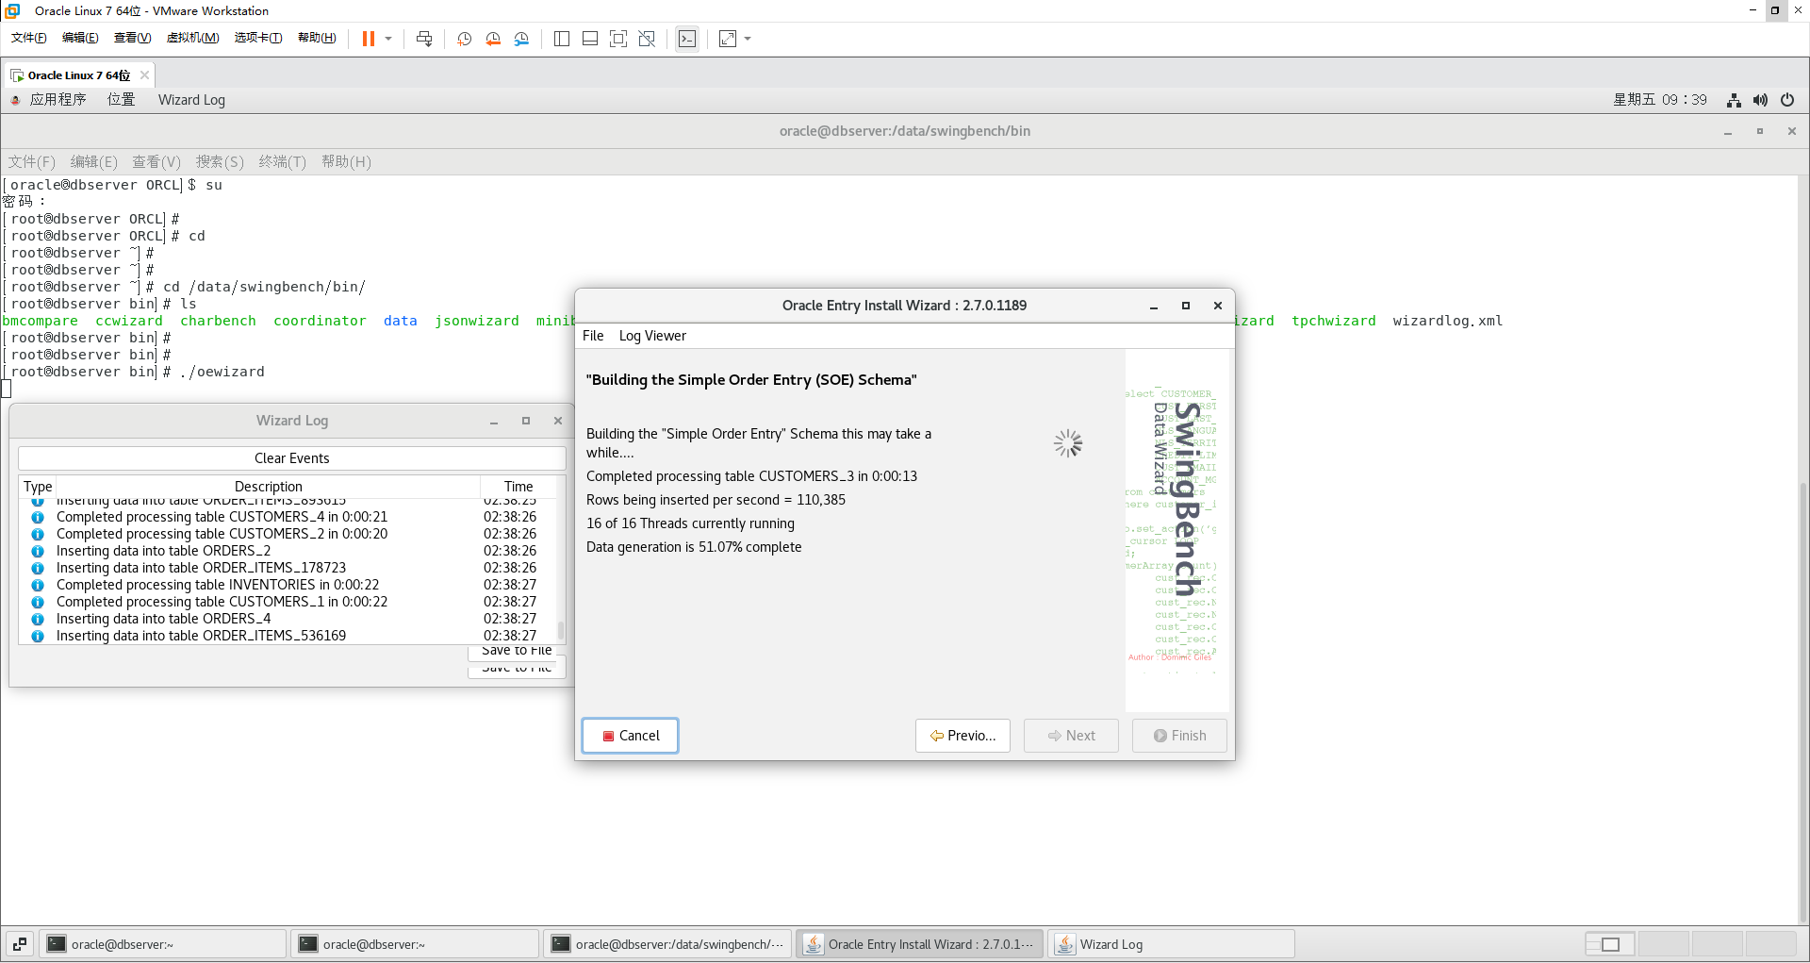1810x963 pixels.
Task: Click the power icon in top bar
Action: click(x=1787, y=100)
